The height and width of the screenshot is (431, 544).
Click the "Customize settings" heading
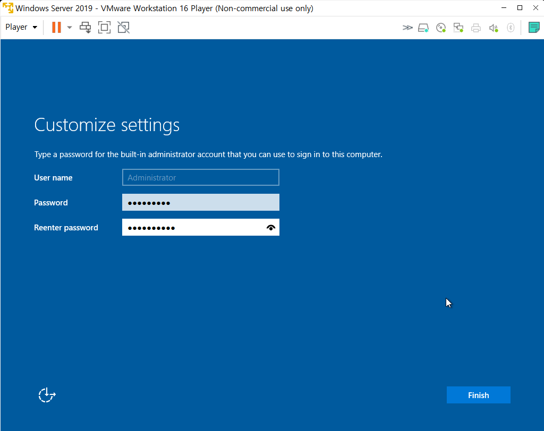107,125
